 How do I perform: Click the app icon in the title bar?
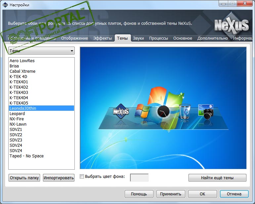[x=5, y=5]
